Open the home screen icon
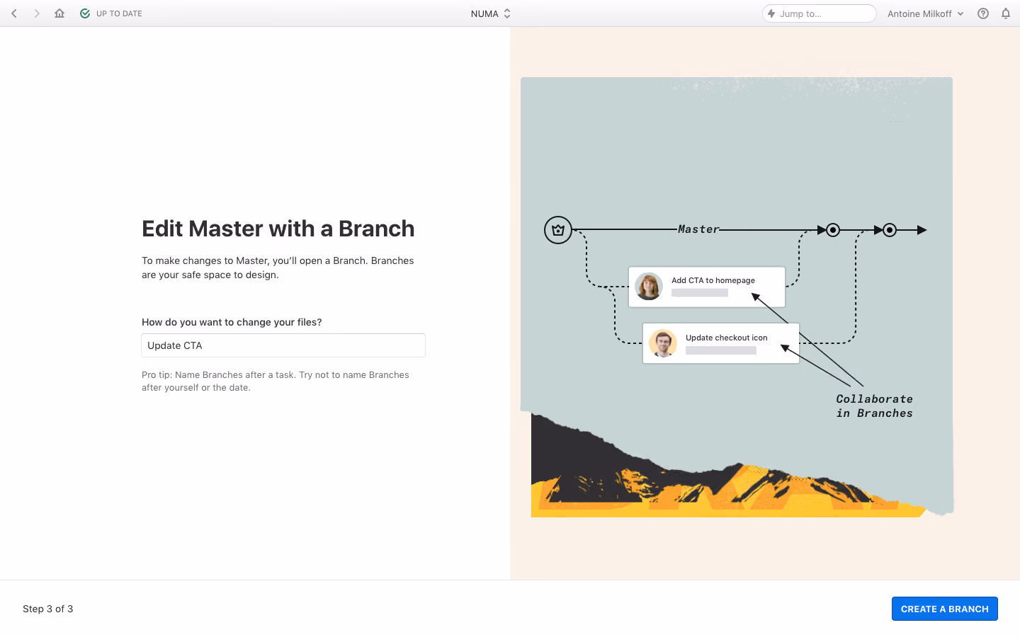The width and height of the screenshot is (1020, 637). [59, 13]
